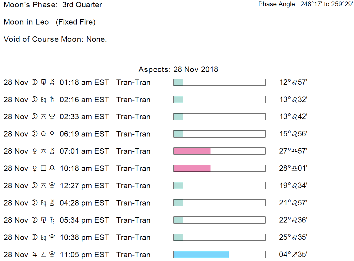Click the 'Aspects: 28 Nov 2018' heading
The image size is (354, 261).
pos(178,69)
